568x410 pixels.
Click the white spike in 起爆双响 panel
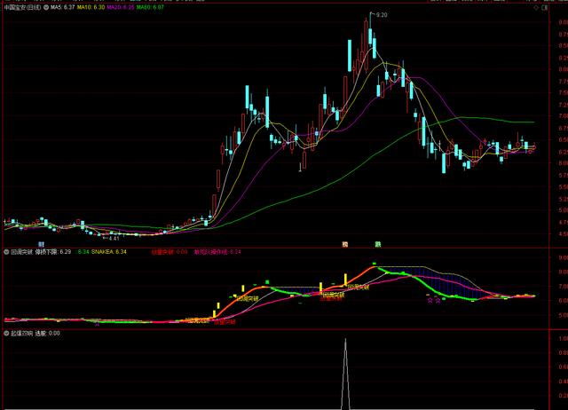coord(345,373)
